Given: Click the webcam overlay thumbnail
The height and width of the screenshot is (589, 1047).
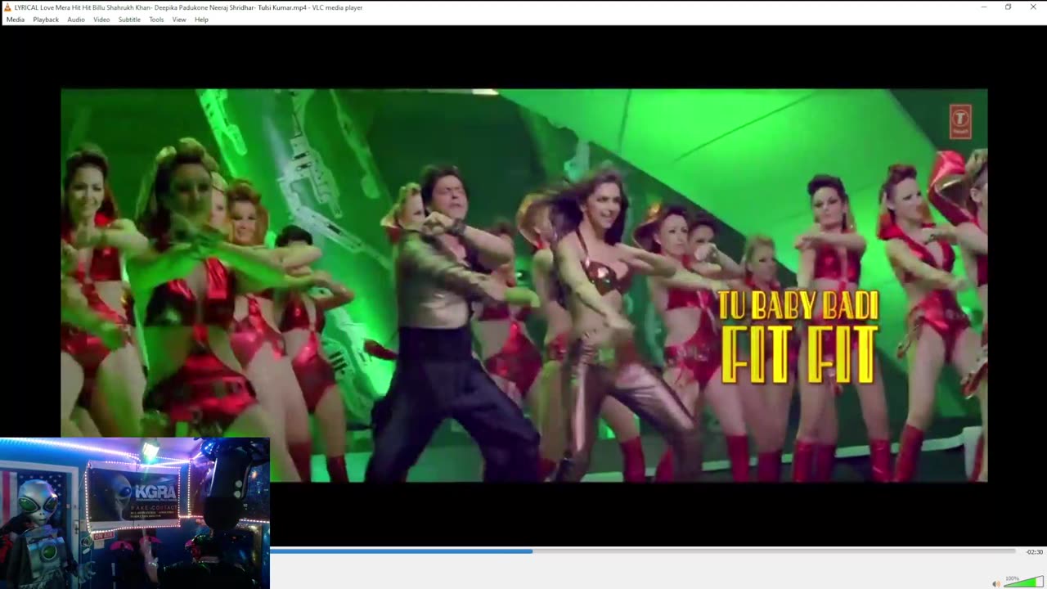Looking at the screenshot, I should 135,513.
